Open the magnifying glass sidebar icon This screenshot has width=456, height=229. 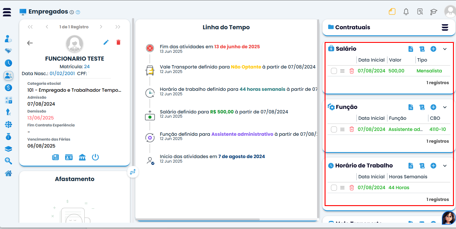(x=8, y=161)
